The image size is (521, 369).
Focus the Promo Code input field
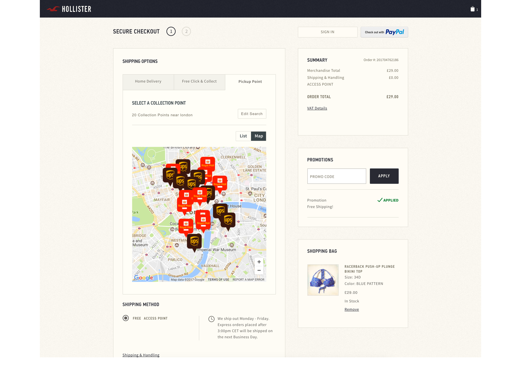[x=337, y=176]
